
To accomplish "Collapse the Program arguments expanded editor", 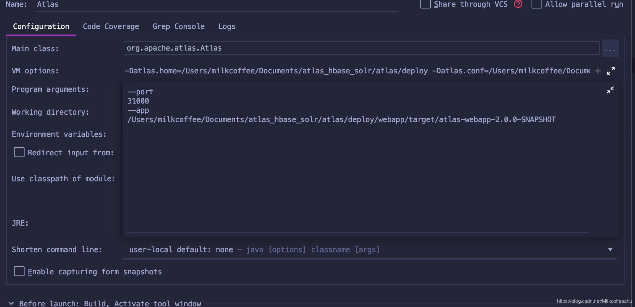I will tap(610, 90).
